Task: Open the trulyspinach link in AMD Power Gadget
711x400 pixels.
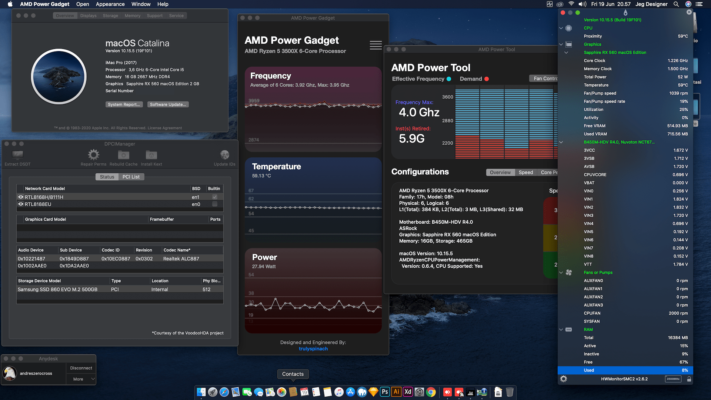Action: pos(313,349)
